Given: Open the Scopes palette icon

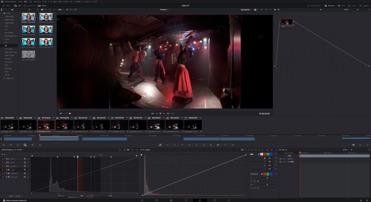Looking at the screenshot, I should coord(360,145).
